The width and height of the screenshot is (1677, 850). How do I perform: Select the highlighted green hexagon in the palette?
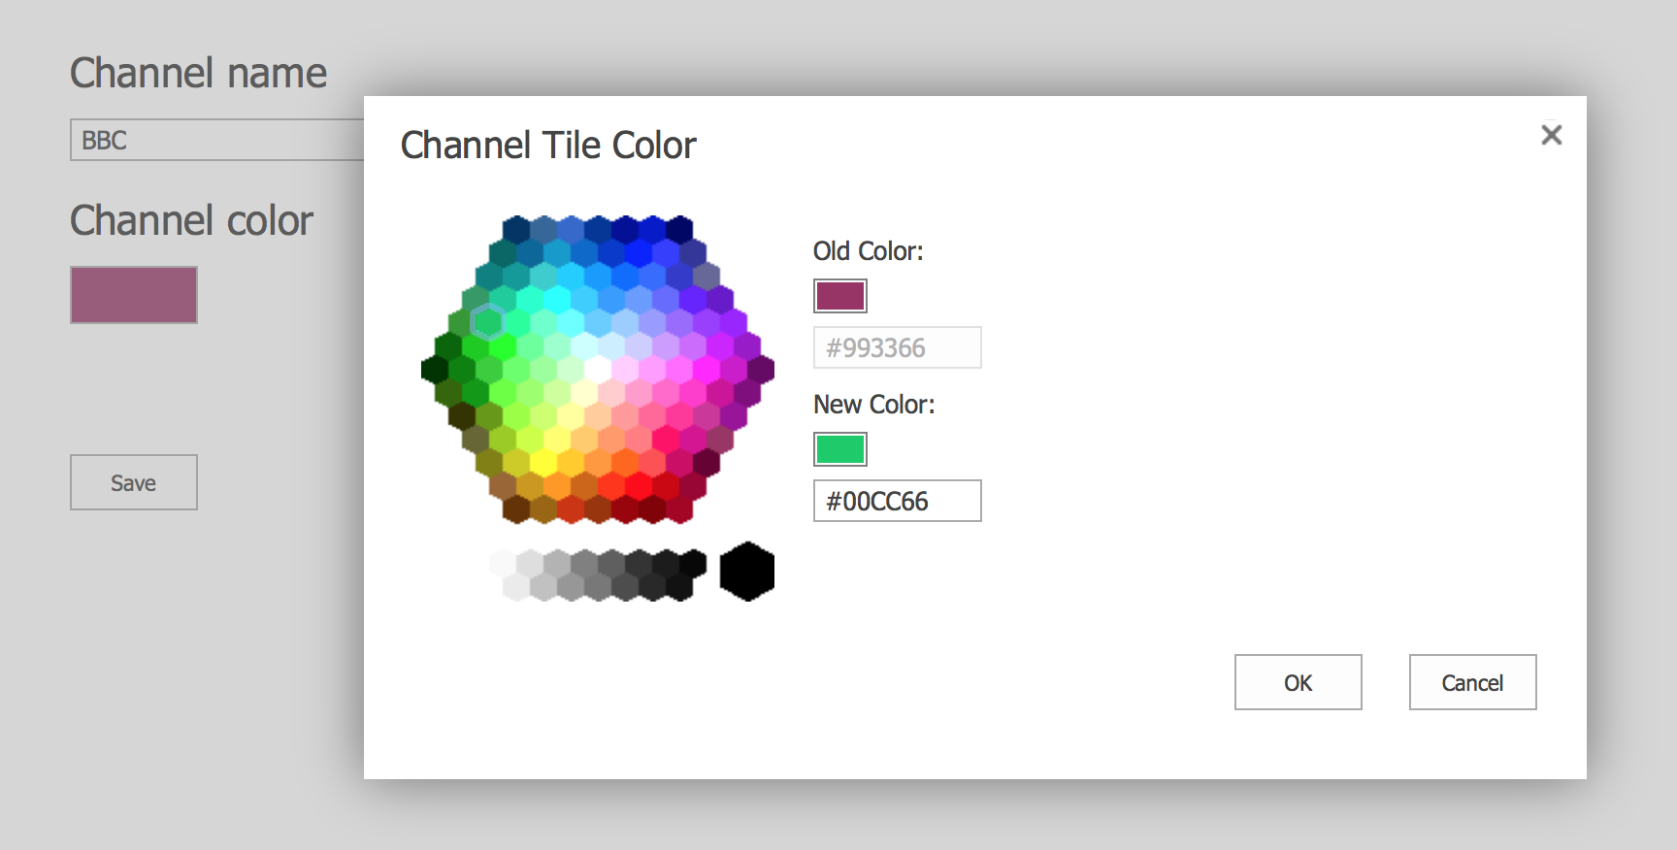coord(488,322)
